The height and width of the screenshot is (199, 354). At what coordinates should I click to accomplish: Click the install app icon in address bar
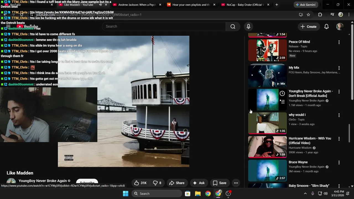[x=301, y=15]
